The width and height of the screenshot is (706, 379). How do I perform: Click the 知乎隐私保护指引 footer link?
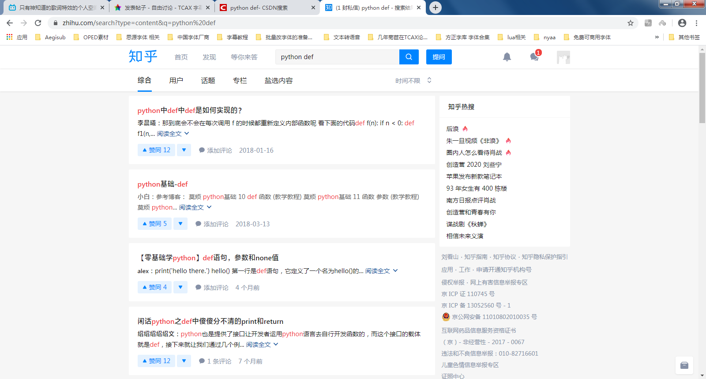(545, 257)
